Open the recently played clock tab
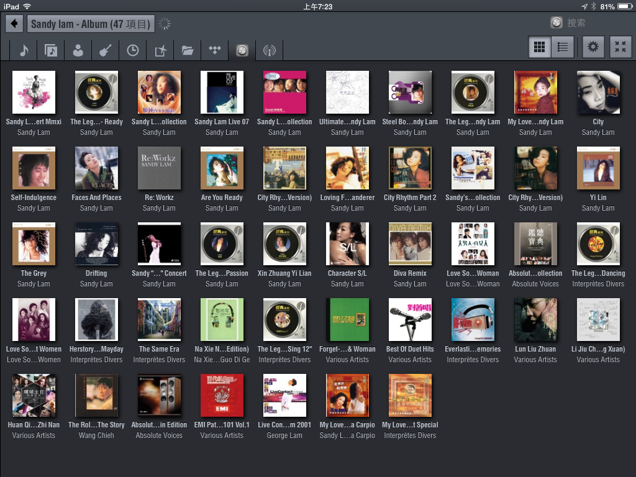 [133, 50]
